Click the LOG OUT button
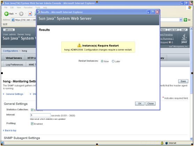 (173, 30)
